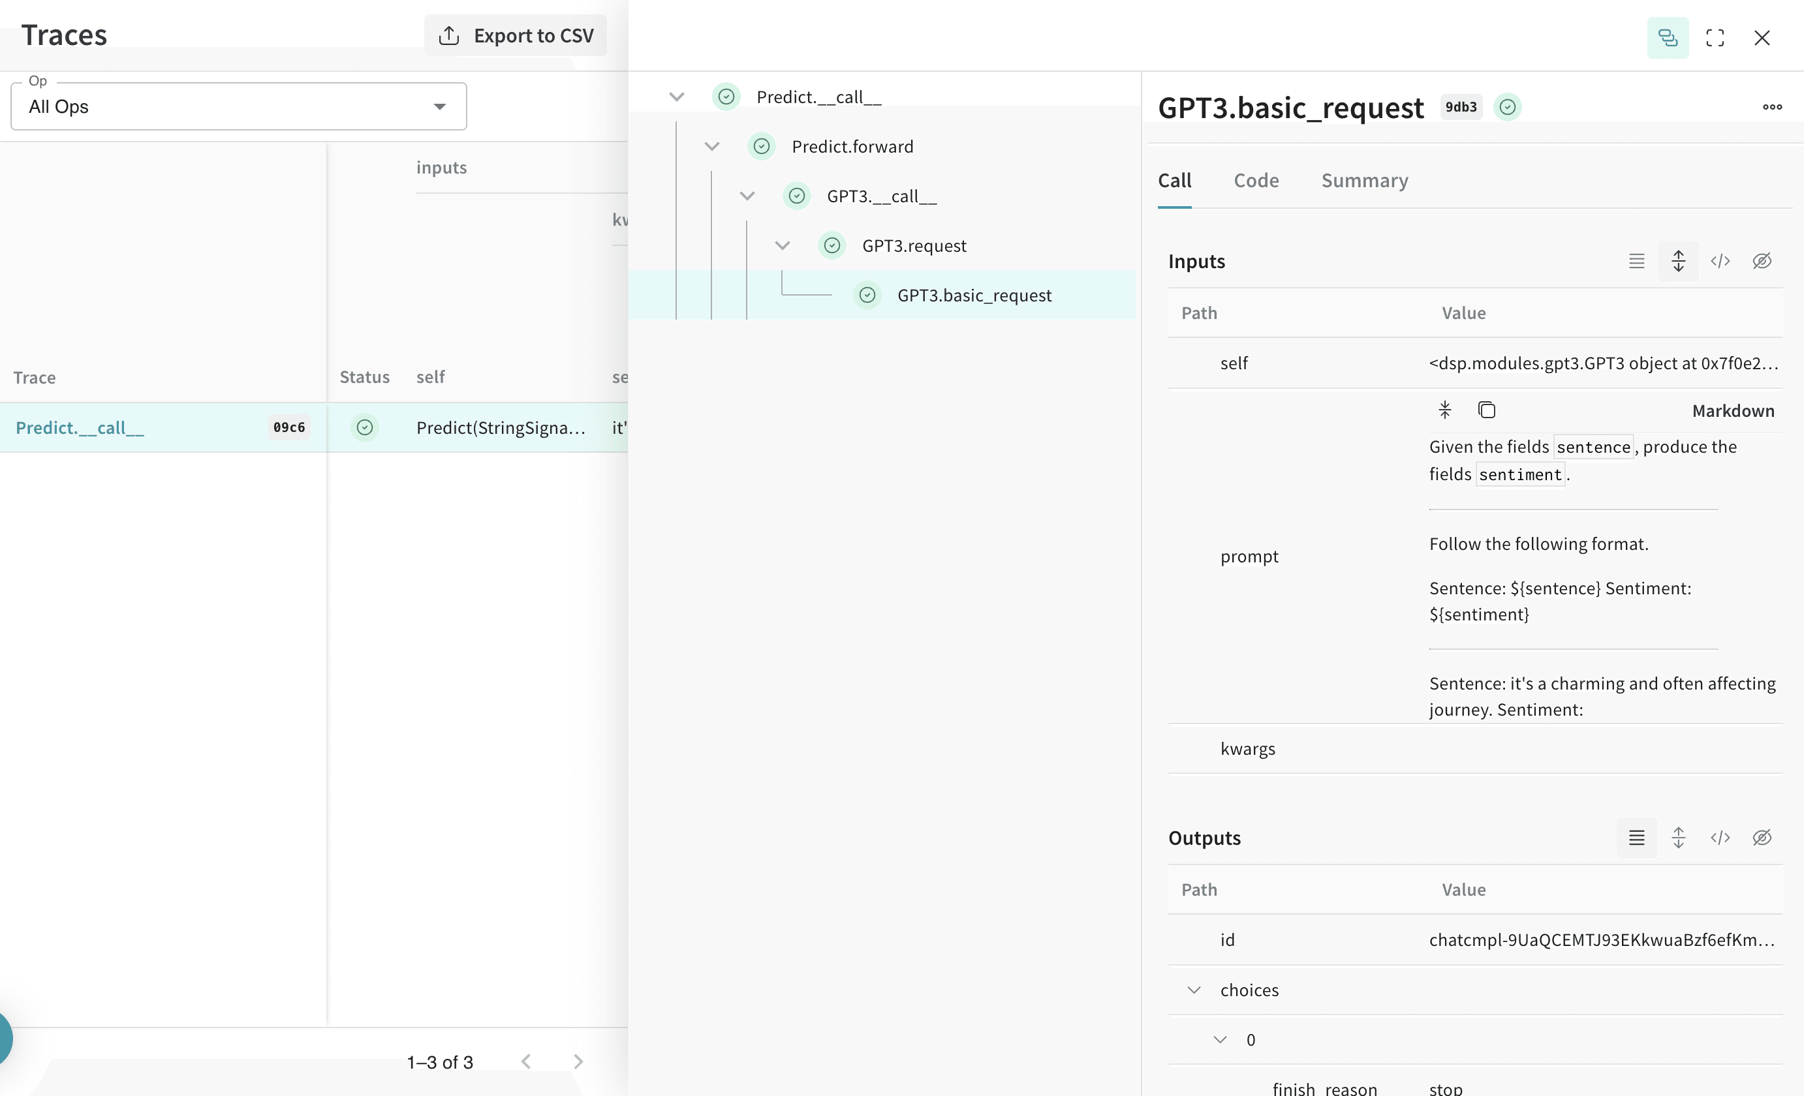This screenshot has width=1804, height=1096.
Task: Copy the prompt value to clipboard
Action: (1486, 410)
